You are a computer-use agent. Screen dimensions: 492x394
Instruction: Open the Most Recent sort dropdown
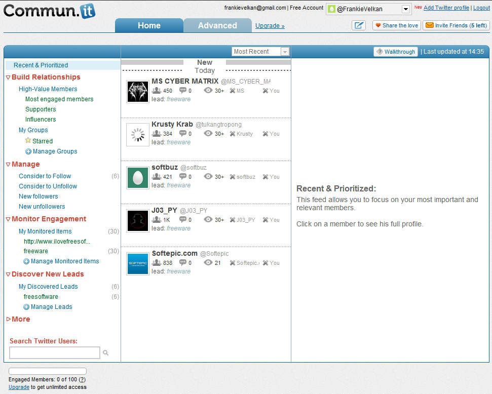[x=285, y=52]
